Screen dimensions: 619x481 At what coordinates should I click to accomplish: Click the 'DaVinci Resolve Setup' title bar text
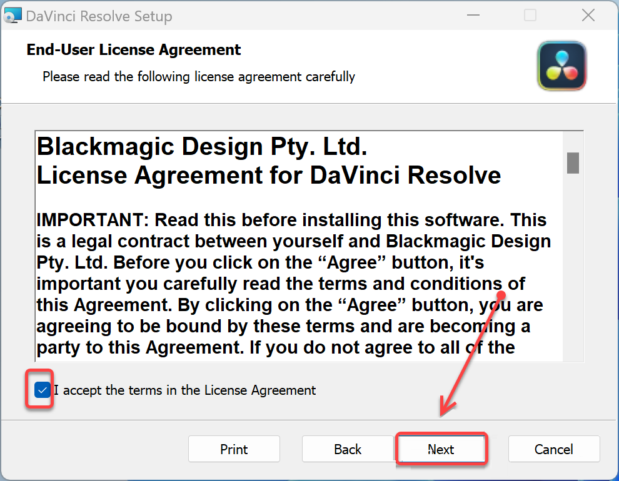click(99, 16)
